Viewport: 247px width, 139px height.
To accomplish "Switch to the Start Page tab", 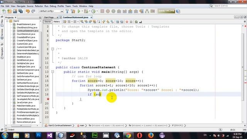I will click(49, 17).
